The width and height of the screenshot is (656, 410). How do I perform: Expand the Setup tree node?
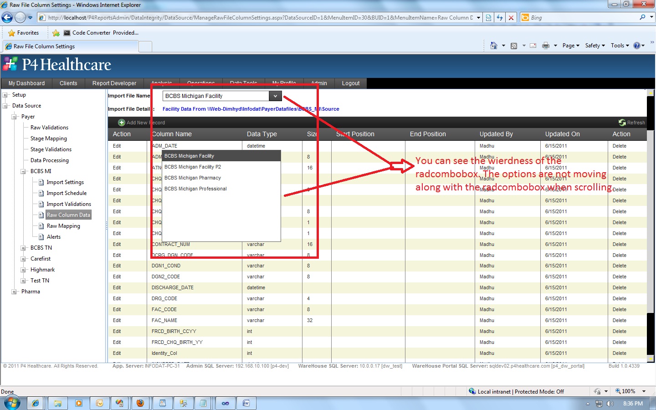tap(5, 95)
